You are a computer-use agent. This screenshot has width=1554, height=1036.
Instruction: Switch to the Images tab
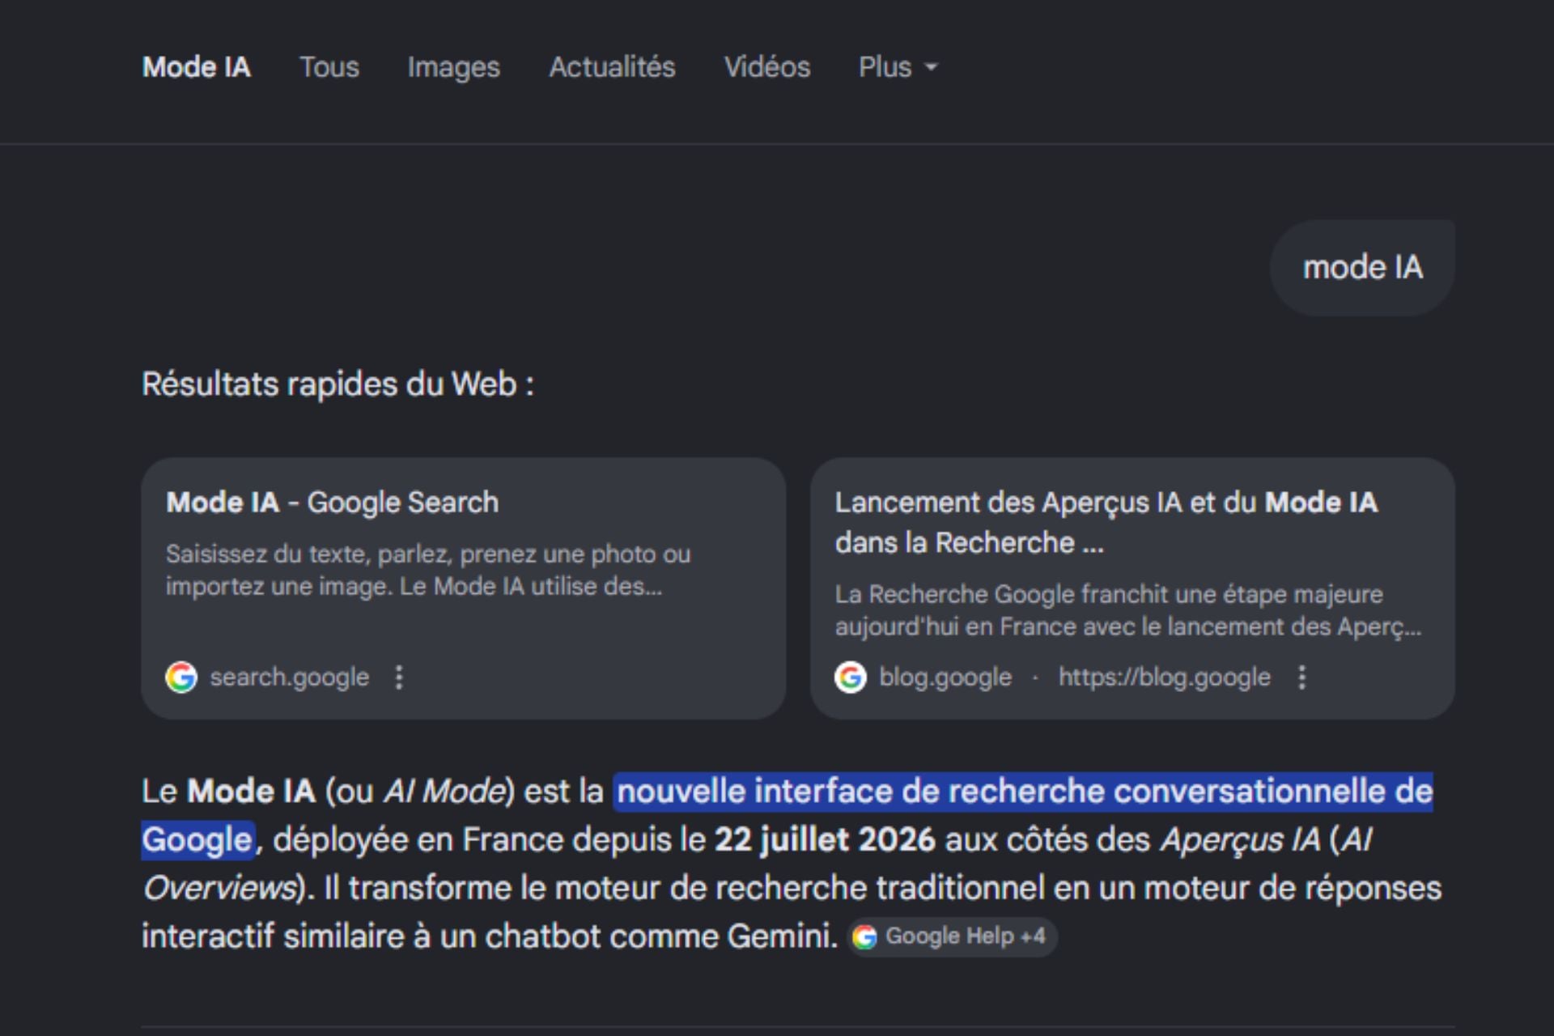pyautogui.click(x=453, y=67)
